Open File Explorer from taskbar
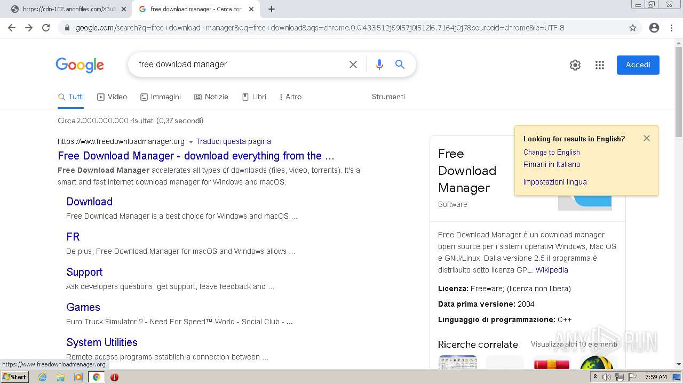 point(60,377)
